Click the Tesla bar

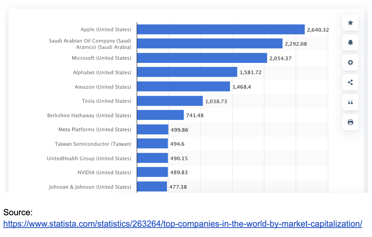click(170, 101)
